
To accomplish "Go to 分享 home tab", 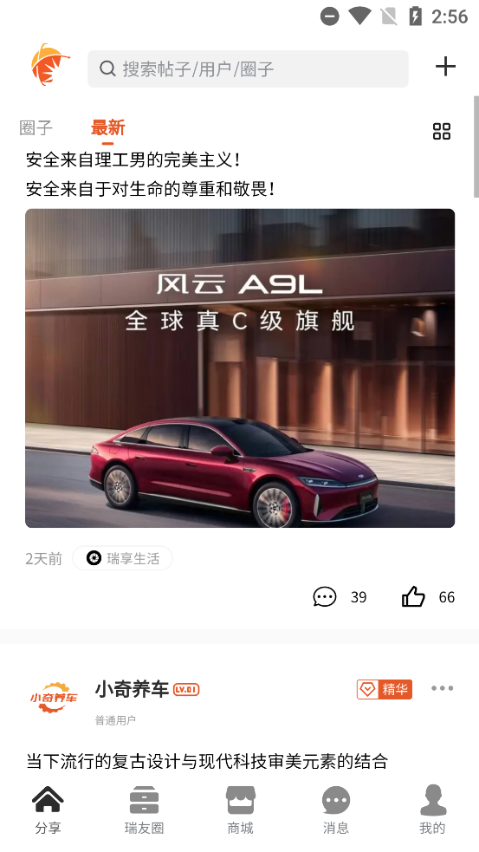I will click(x=48, y=810).
